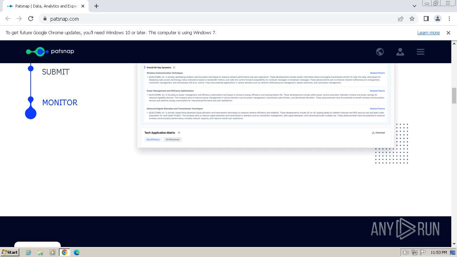
Task: Close the Patsnap tab
Action: [x=82, y=6]
